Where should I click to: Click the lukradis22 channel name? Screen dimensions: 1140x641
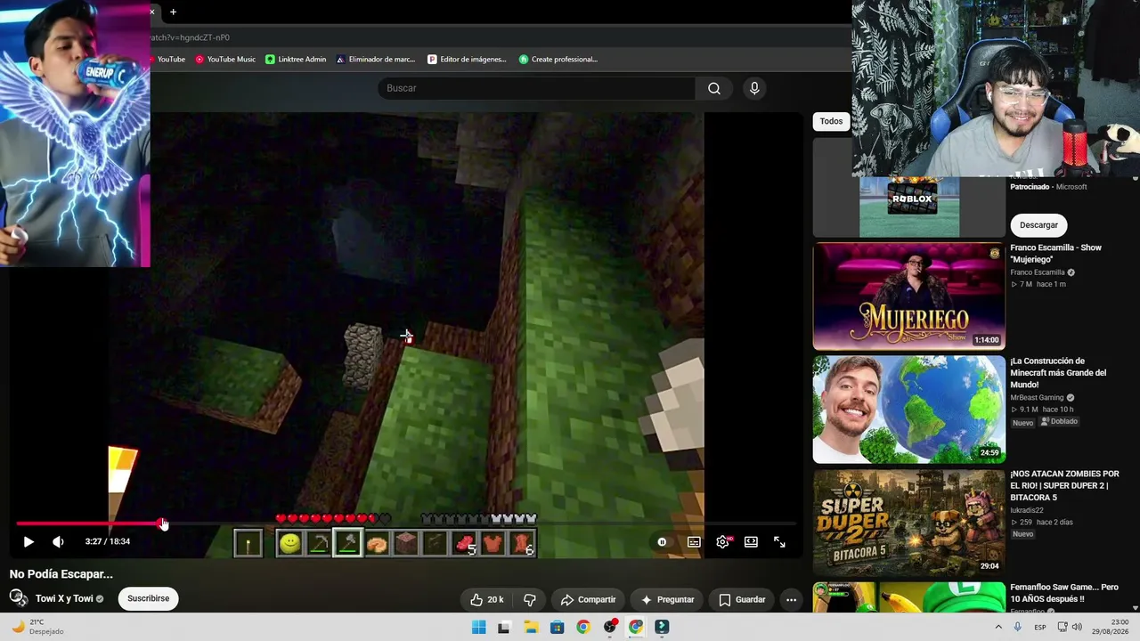click(x=1029, y=510)
